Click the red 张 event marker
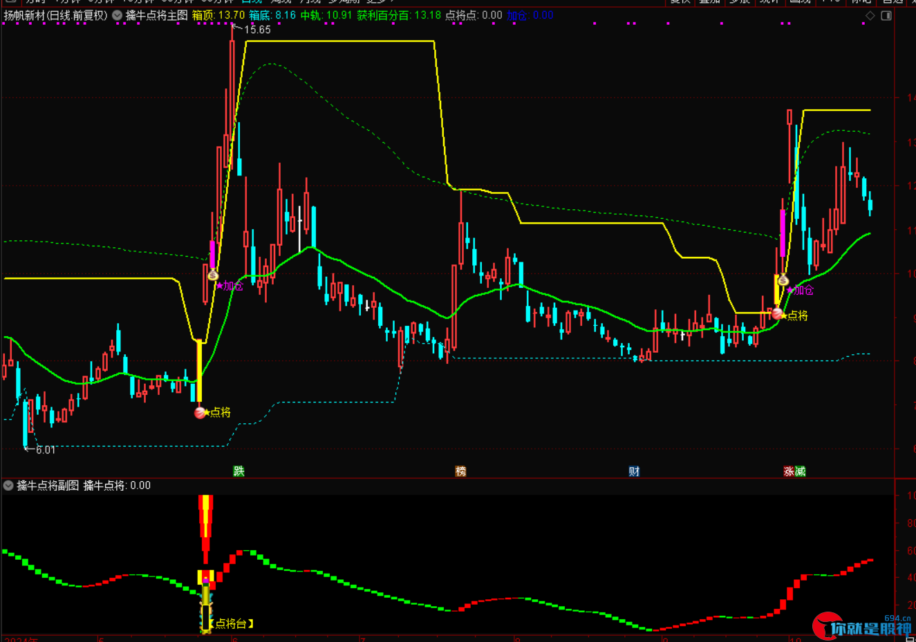Viewport: 916px width, 642px height. tap(789, 471)
